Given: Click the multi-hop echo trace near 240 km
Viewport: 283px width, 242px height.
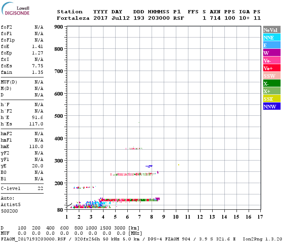Looking at the screenshot, I should pos(133,174).
